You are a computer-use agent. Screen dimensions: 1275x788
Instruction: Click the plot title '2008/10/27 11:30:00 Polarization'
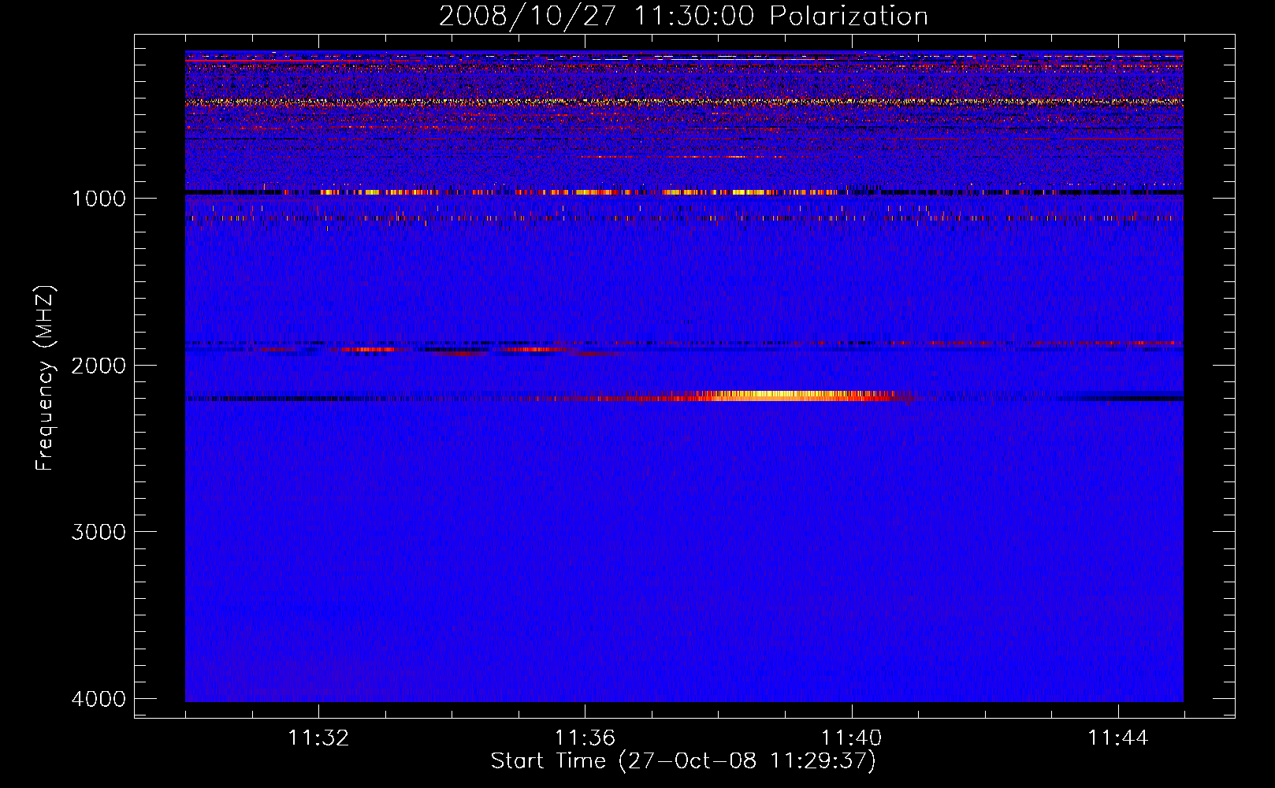[x=683, y=16]
